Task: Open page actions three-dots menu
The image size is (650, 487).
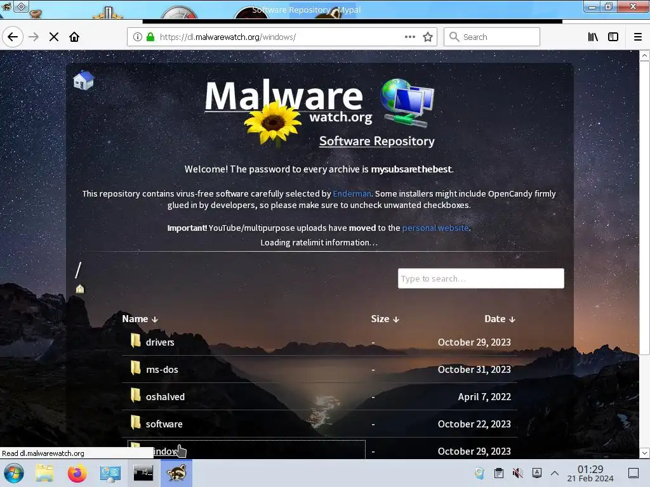Action: coord(409,37)
